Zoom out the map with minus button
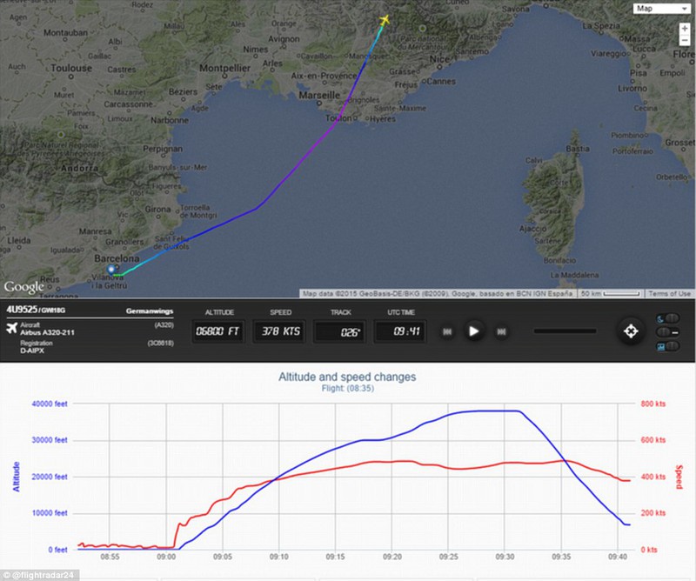Image resolution: width=696 pixels, height=581 pixels. 685,40
